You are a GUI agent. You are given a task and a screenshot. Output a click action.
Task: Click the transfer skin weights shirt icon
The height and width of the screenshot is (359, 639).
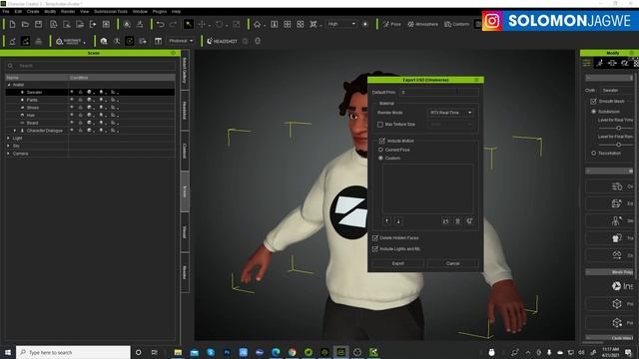[617, 237]
